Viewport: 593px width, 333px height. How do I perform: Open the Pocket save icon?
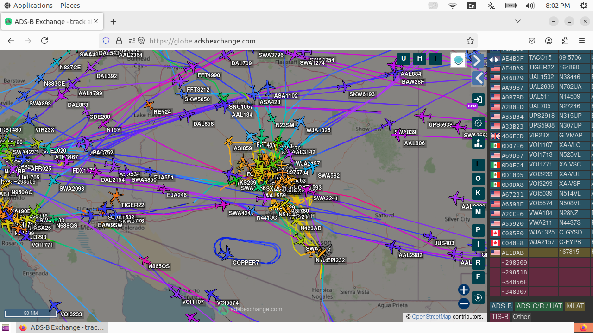532,41
